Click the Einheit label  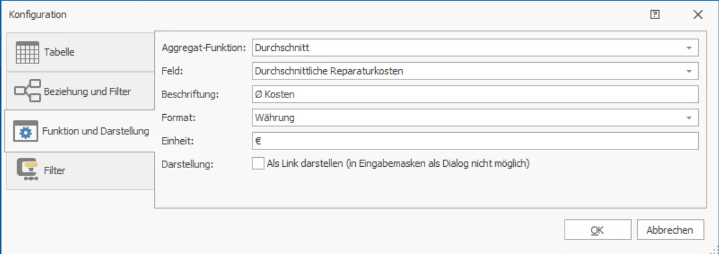click(x=176, y=141)
